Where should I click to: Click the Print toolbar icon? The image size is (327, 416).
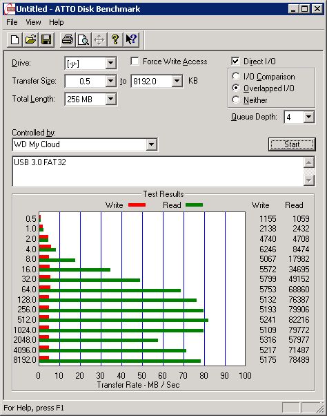(68, 40)
